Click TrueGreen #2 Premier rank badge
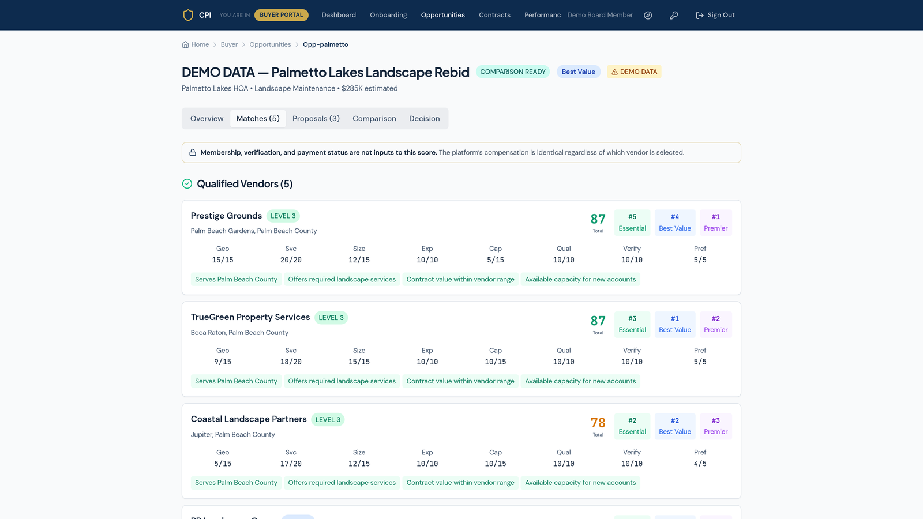 pyautogui.click(x=716, y=324)
